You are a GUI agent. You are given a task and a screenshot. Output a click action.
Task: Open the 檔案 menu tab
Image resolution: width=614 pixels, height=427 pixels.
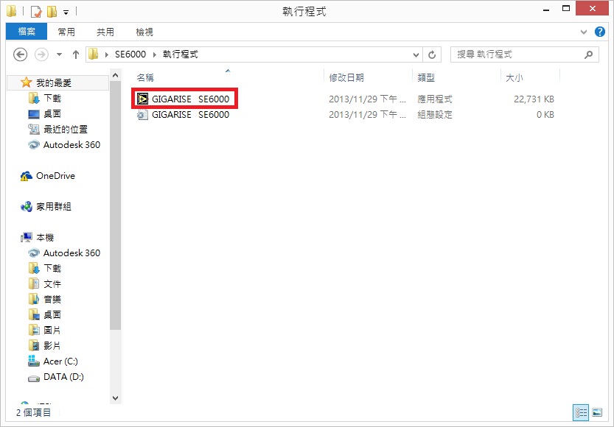(27, 32)
